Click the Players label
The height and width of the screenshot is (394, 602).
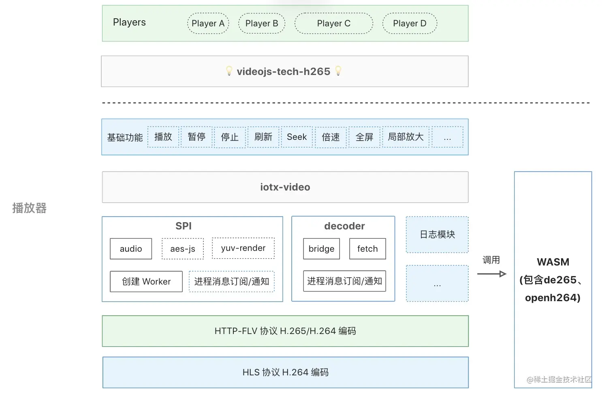click(129, 22)
